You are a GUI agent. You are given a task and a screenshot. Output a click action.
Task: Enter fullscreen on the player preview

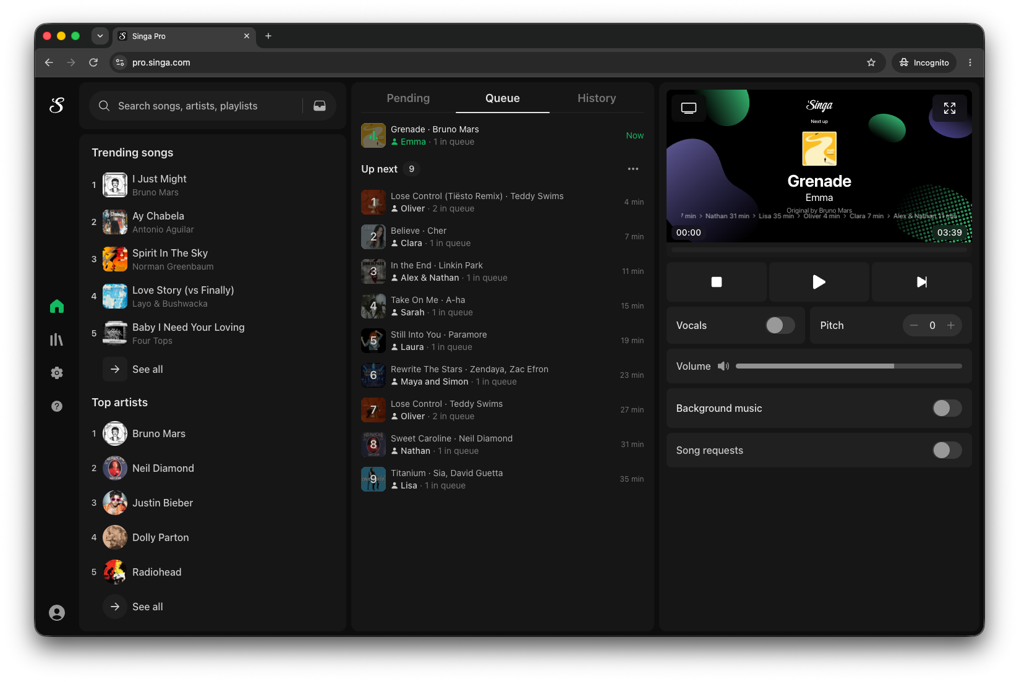pos(950,108)
